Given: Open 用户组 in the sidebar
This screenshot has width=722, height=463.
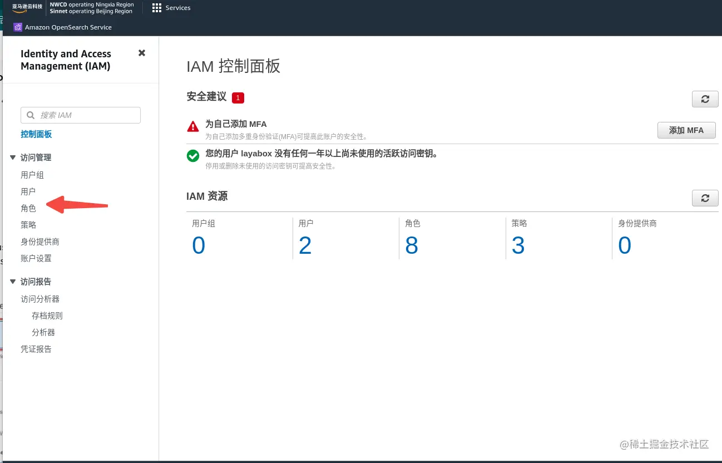Looking at the screenshot, I should (x=32, y=175).
